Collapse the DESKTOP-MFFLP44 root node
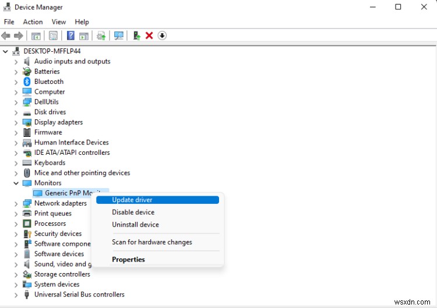The image size is (437, 308). pos(5,51)
